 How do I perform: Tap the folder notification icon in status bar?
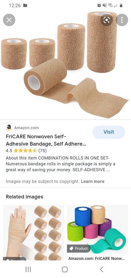click(25, 5)
